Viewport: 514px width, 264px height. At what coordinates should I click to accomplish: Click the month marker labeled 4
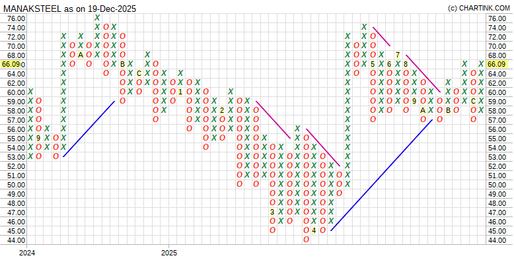pos(314,230)
